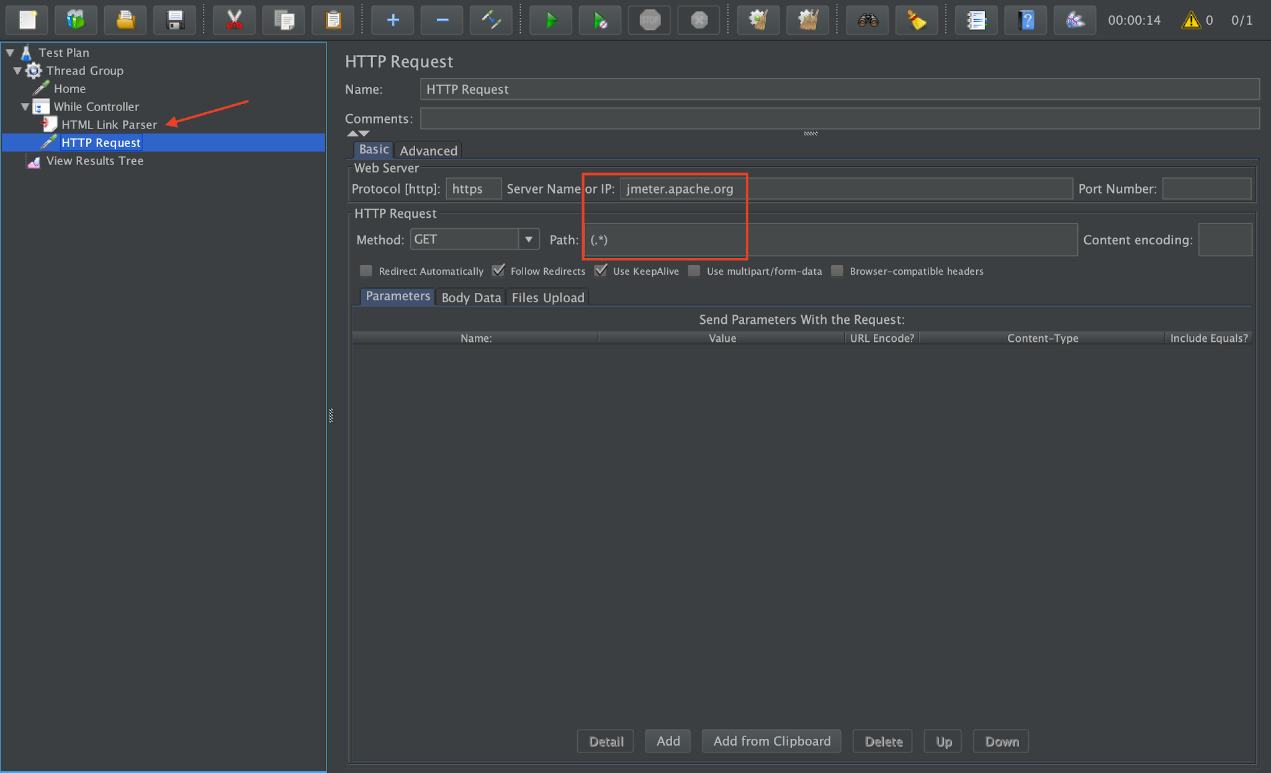
Task: Select HTML Link Parser in tree
Action: [109, 125]
